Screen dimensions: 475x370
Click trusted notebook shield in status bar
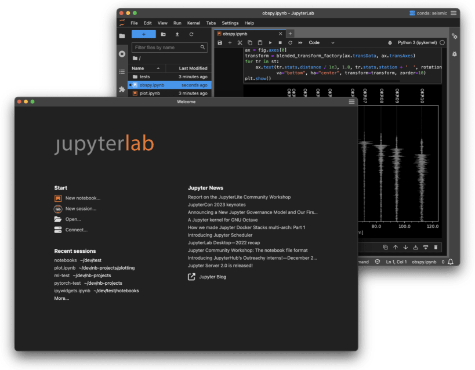377,262
